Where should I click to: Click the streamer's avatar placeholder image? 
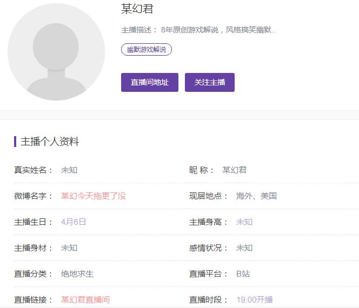coord(56,52)
